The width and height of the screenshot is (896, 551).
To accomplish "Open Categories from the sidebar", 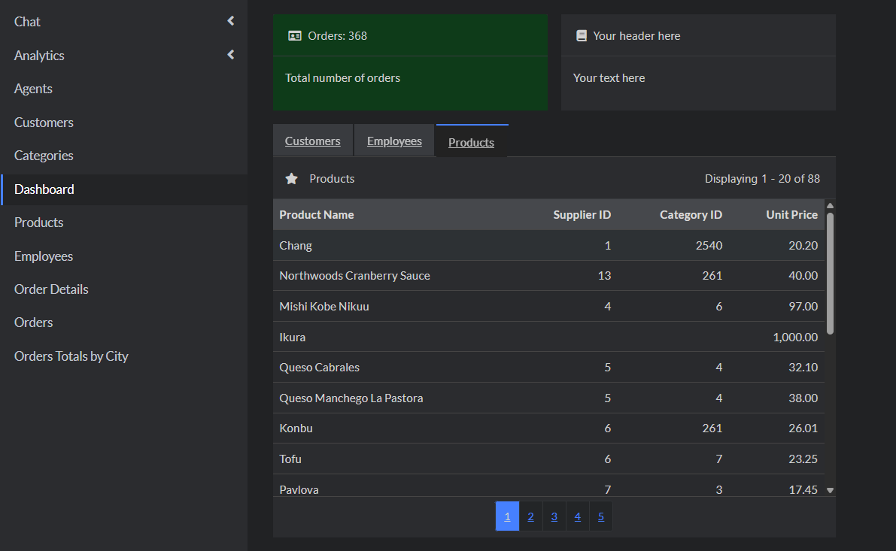I will [43, 155].
